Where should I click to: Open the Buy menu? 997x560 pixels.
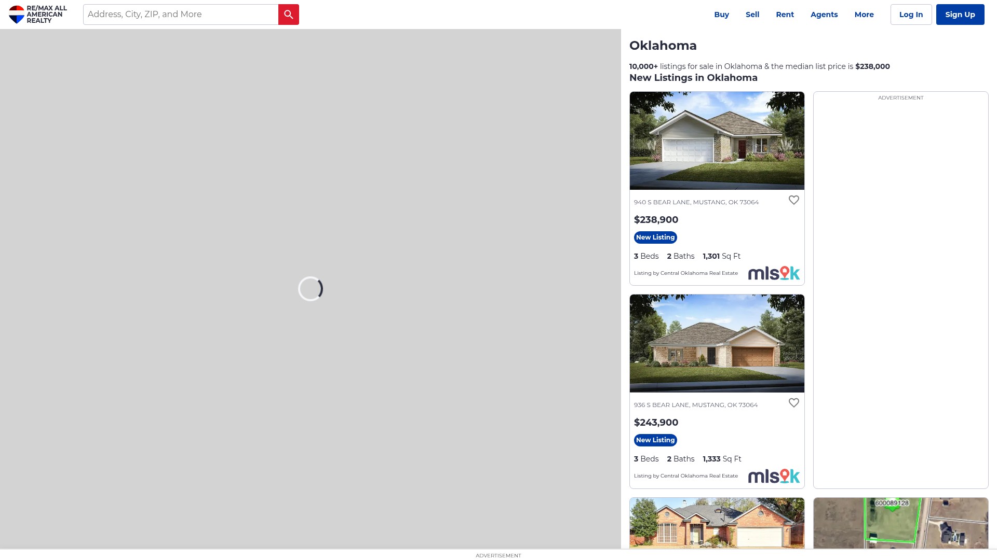(x=721, y=15)
